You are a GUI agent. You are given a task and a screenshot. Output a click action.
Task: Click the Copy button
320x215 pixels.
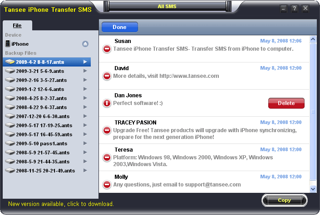tap(284, 201)
